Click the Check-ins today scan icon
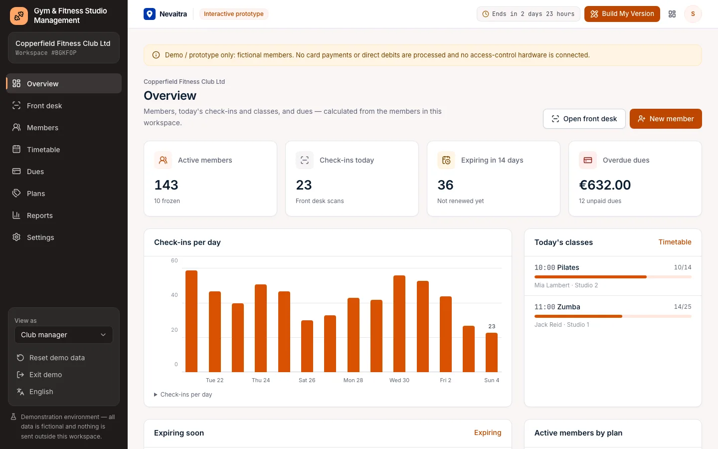This screenshot has height=449, width=718. tap(305, 160)
